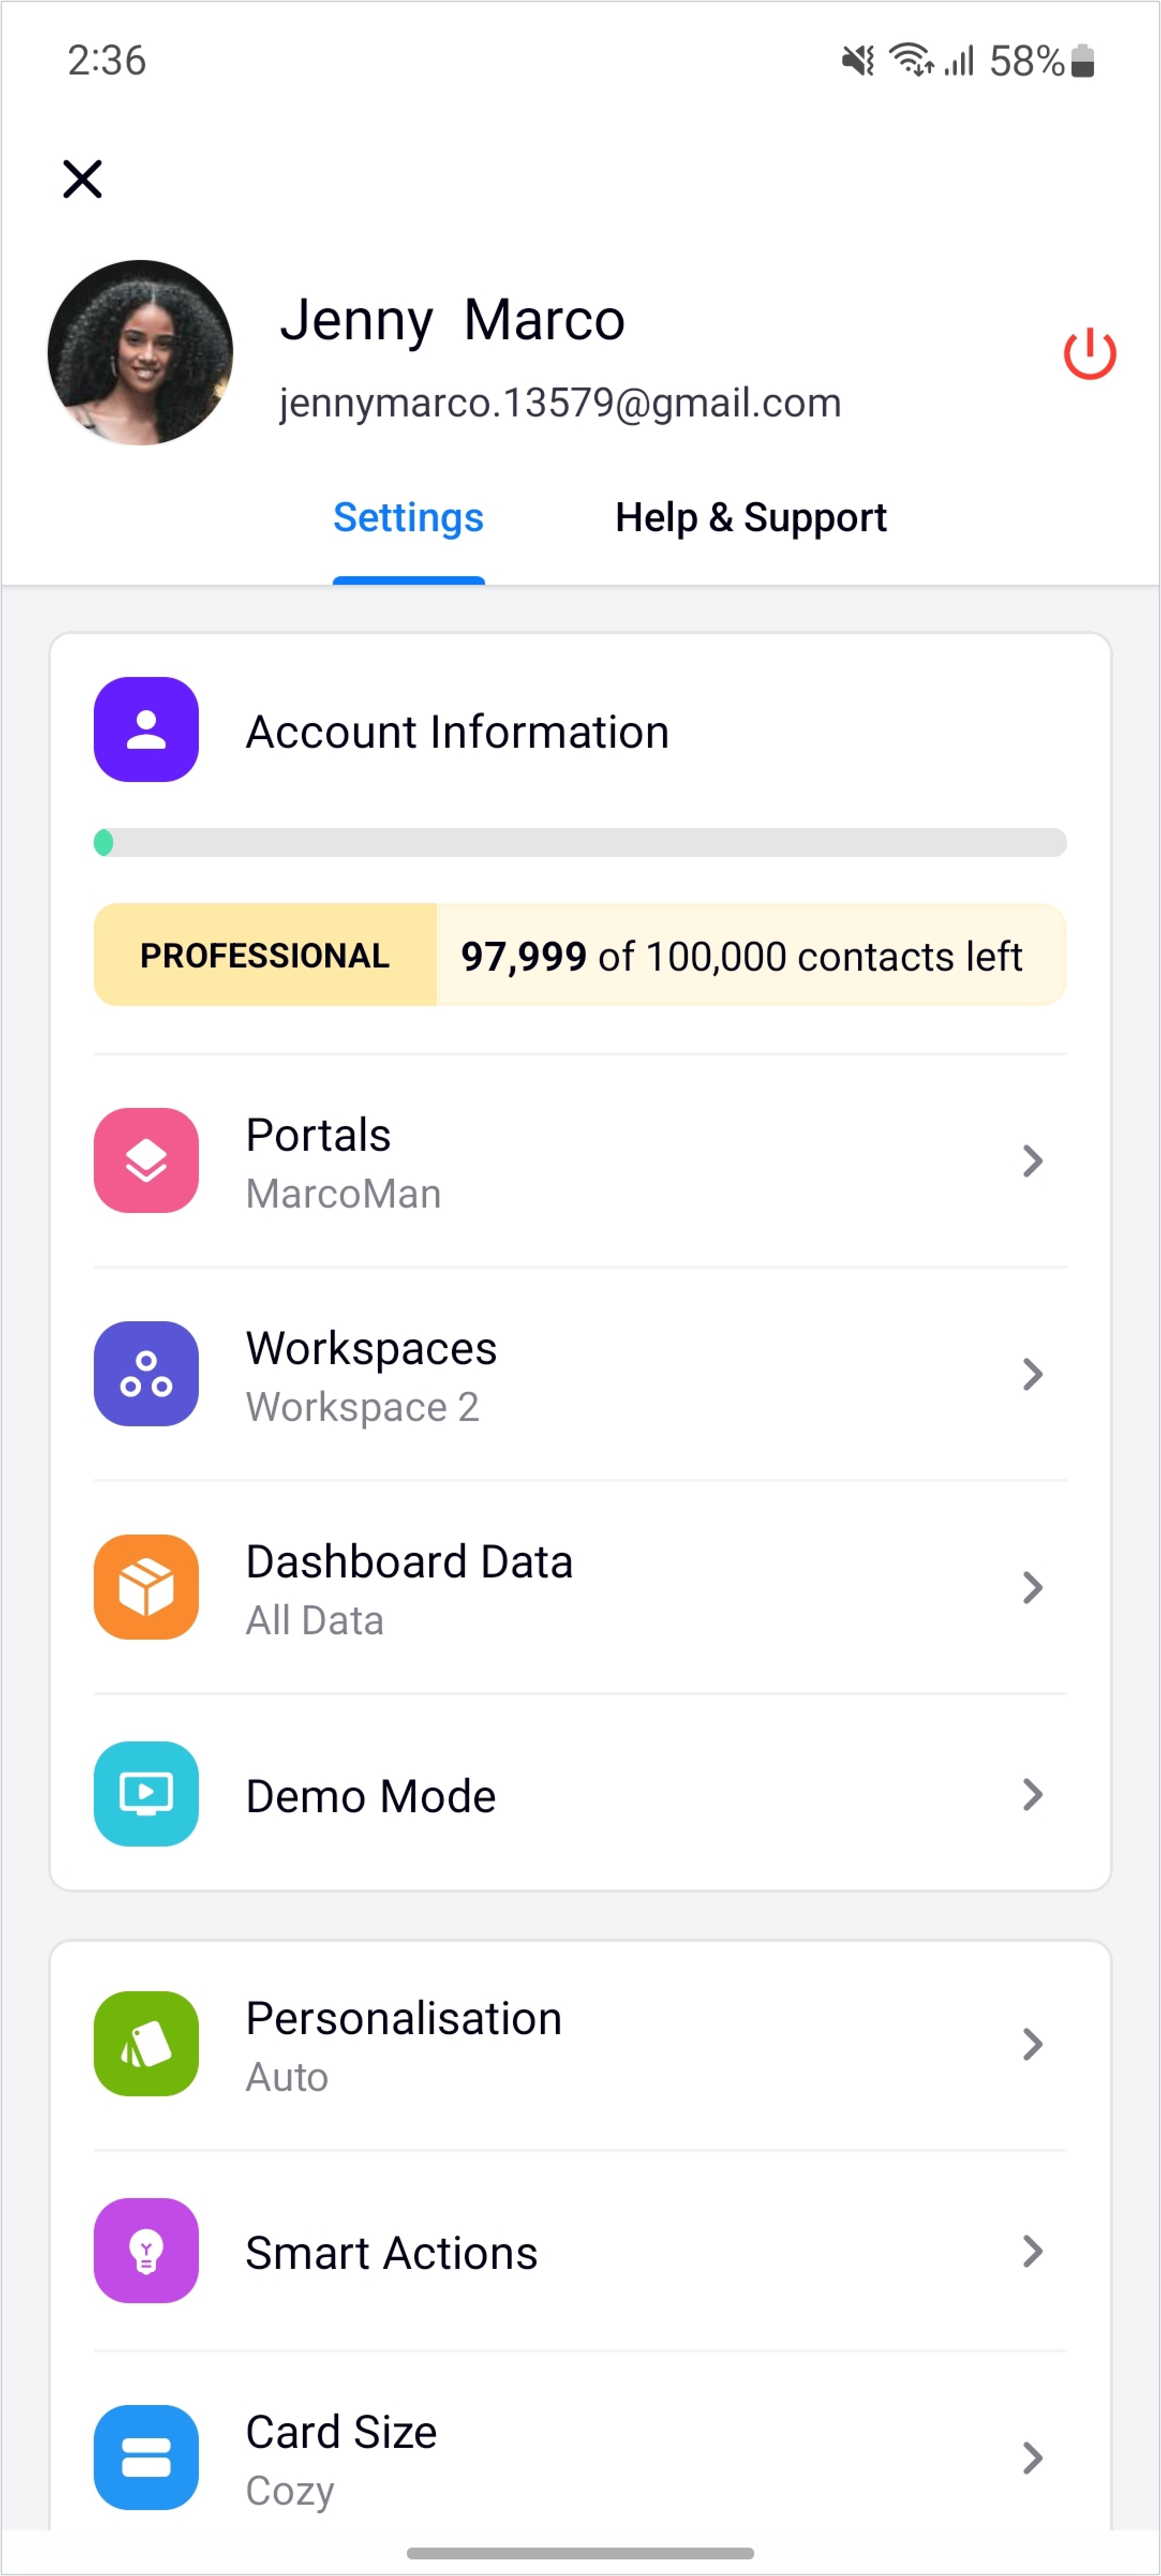Close the settings screen with X

click(x=82, y=179)
